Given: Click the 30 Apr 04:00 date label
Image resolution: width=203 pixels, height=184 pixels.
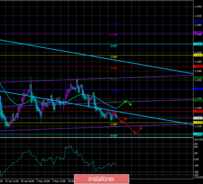Looking at the screenshot, I should [x=27, y=181].
